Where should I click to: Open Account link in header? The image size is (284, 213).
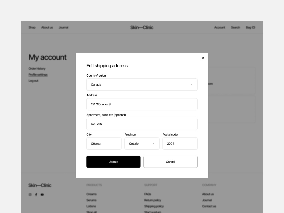(220, 28)
